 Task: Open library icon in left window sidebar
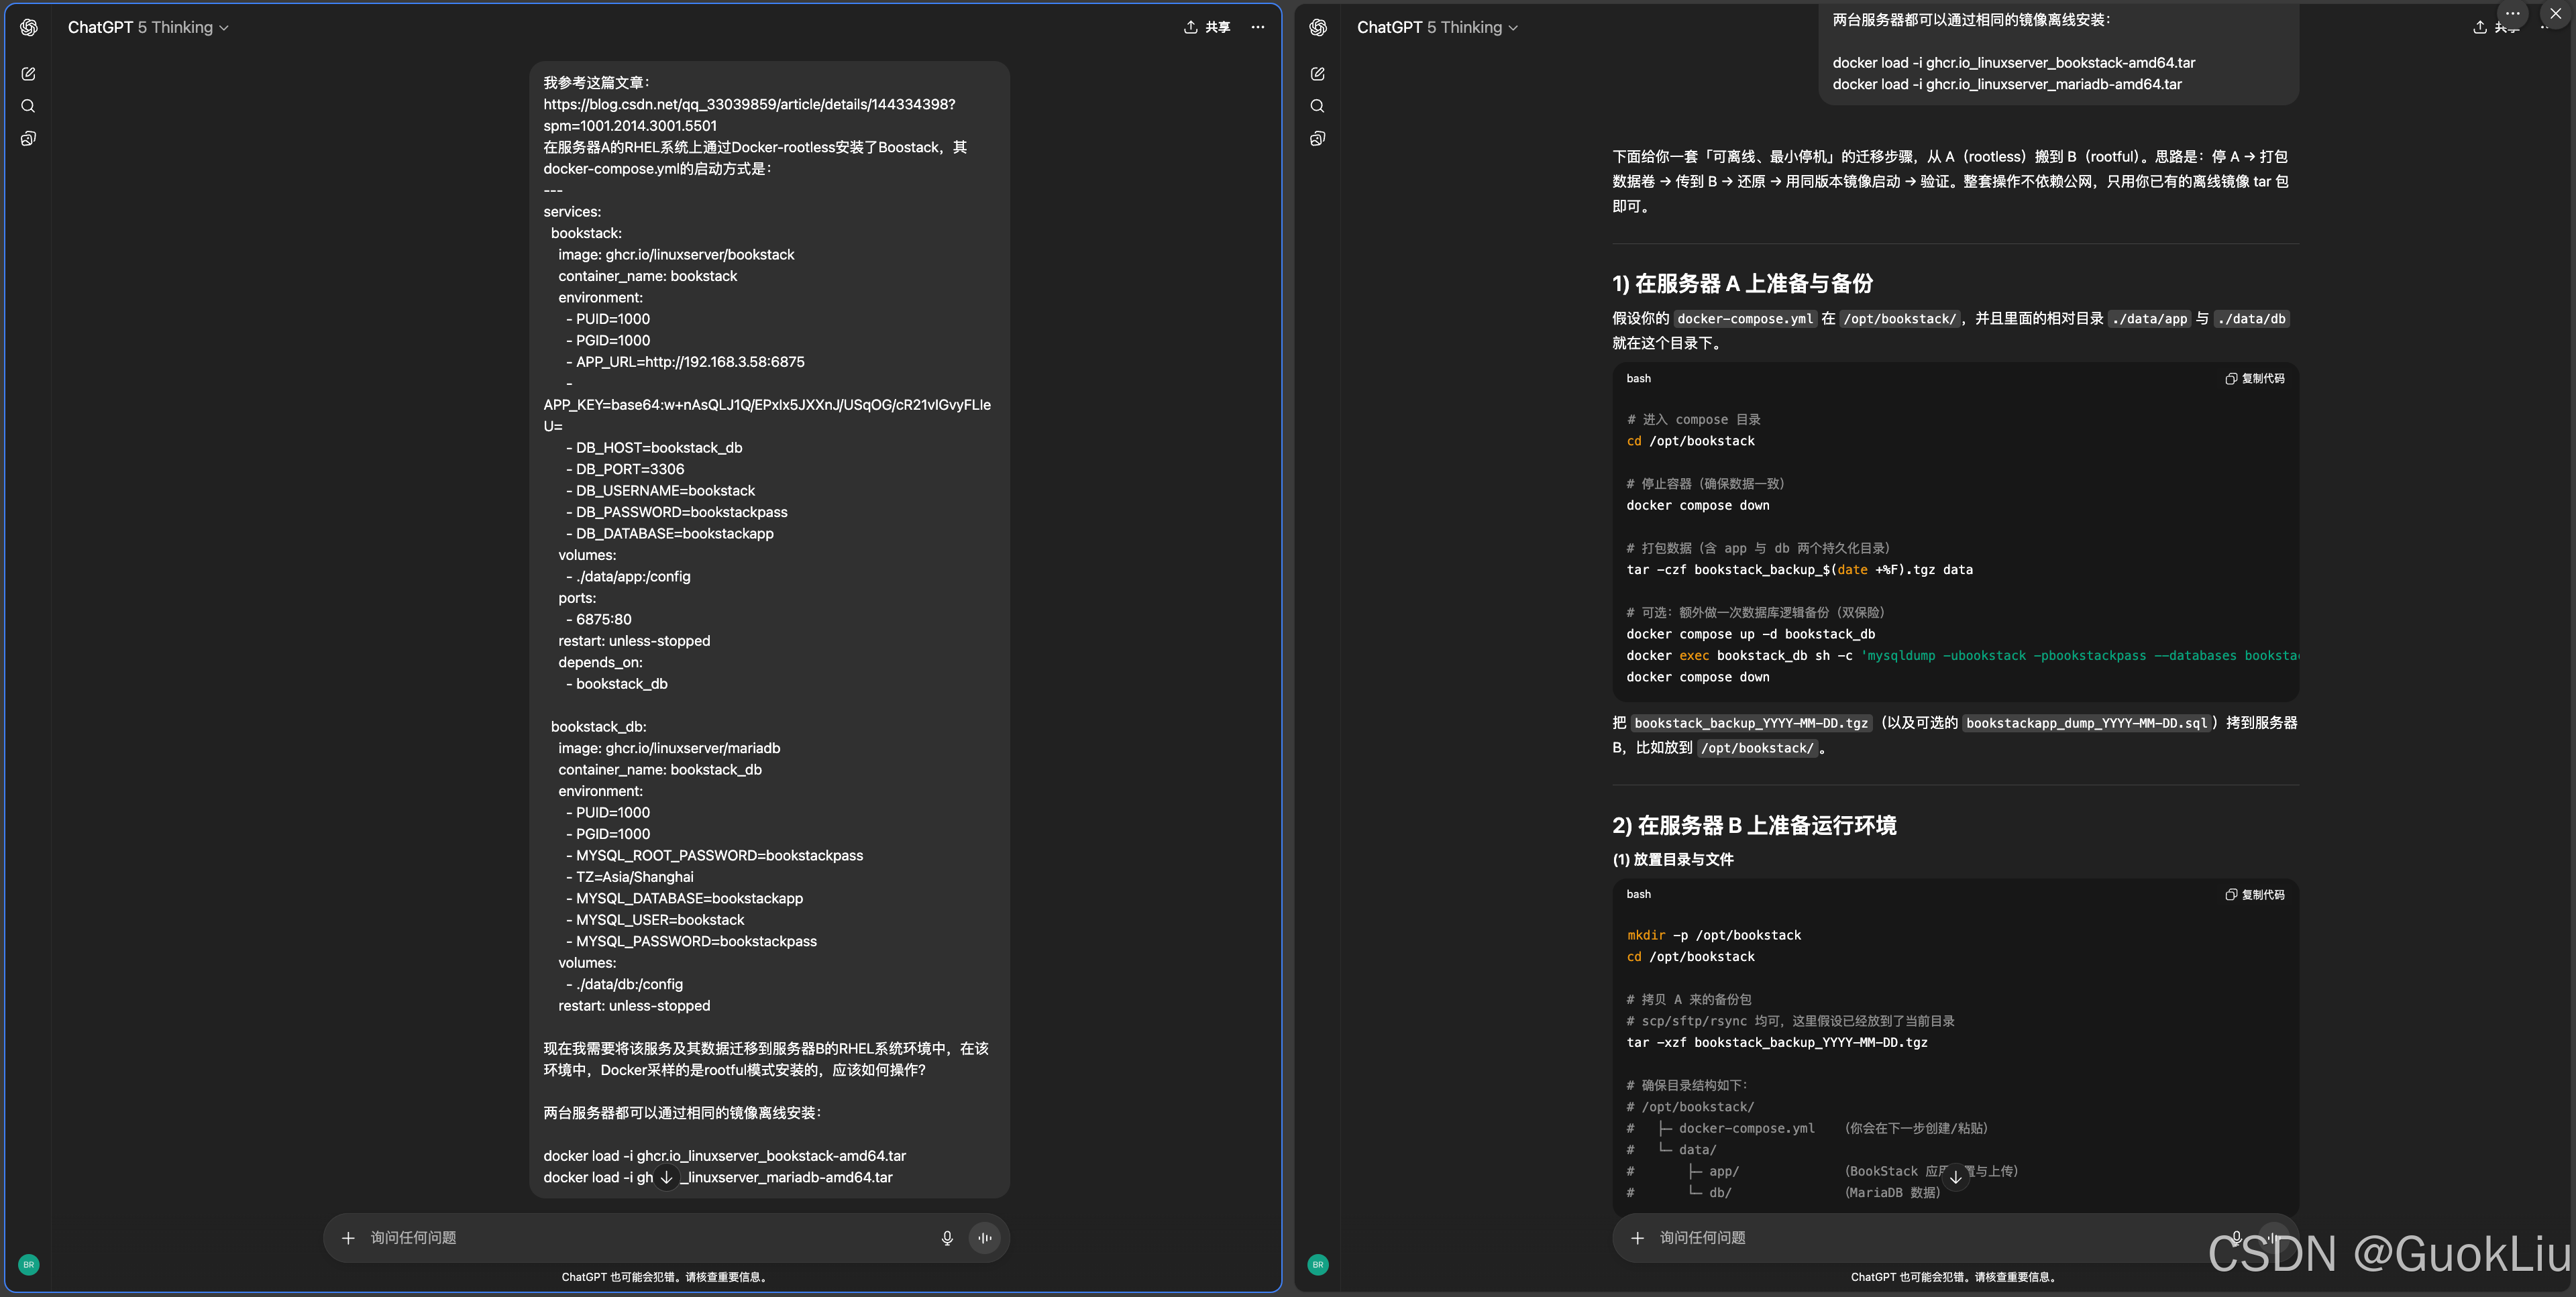(x=29, y=139)
